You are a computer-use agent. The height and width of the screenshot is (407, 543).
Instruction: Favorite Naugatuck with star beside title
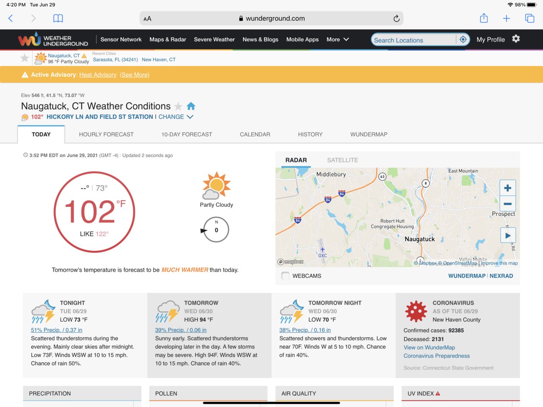tap(178, 106)
